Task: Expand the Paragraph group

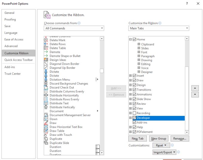Action: pyautogui.click(x=139, y=56)
